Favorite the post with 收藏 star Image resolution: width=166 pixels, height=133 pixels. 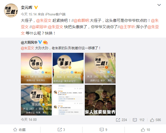20,130
